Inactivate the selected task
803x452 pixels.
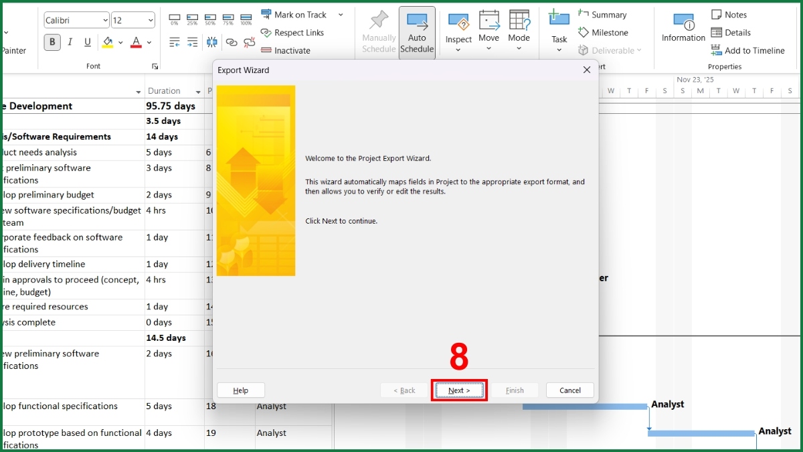pos(268,51)
